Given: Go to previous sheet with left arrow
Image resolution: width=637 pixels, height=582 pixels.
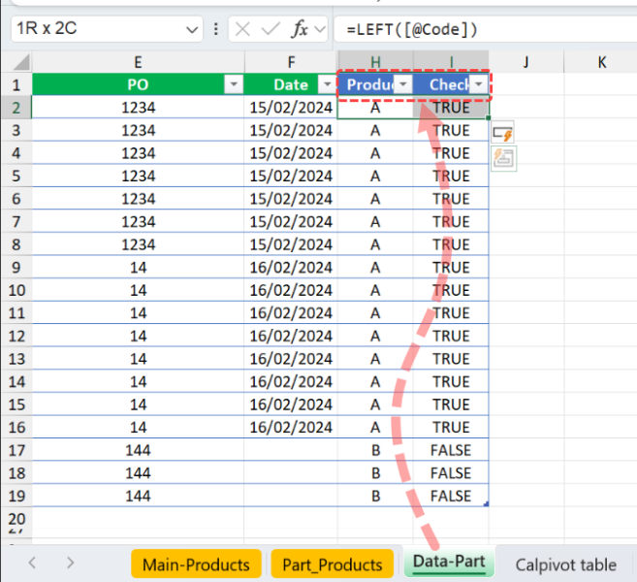Looking at the screenshot, I should click(x=32, y=563).
